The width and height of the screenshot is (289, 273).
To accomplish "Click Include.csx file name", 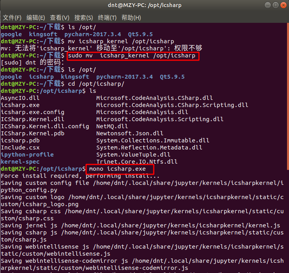I will [x=20, y=148].
